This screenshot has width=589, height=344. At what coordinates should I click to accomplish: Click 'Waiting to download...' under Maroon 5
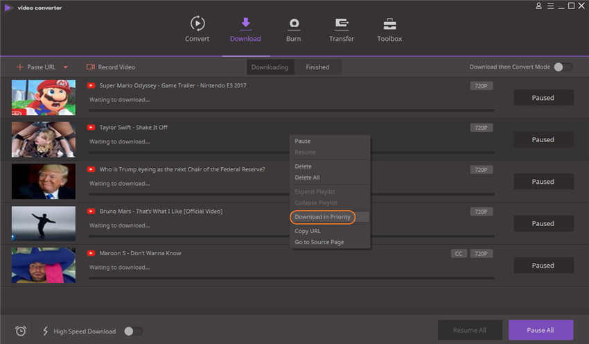point(119,267)
